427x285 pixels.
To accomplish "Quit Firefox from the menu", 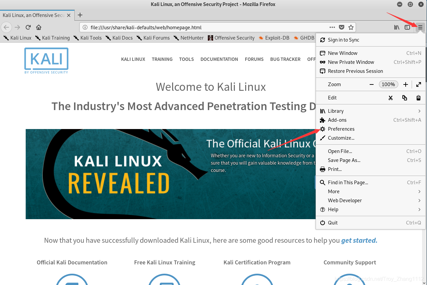I will (371, 223).
